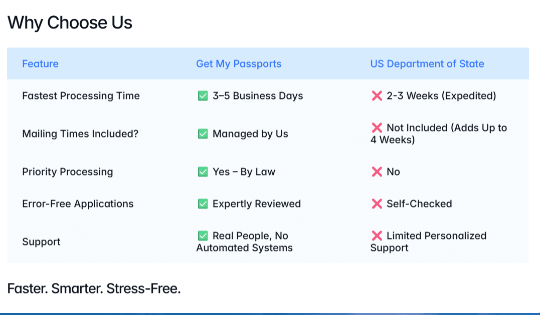Select the Get My Passports column header

point(239,64)
